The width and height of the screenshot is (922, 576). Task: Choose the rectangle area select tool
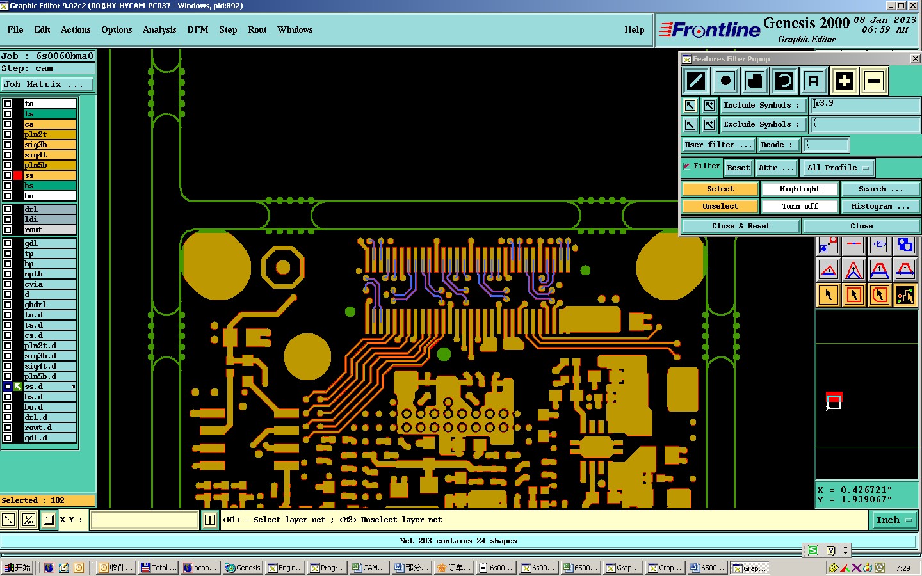854,295
